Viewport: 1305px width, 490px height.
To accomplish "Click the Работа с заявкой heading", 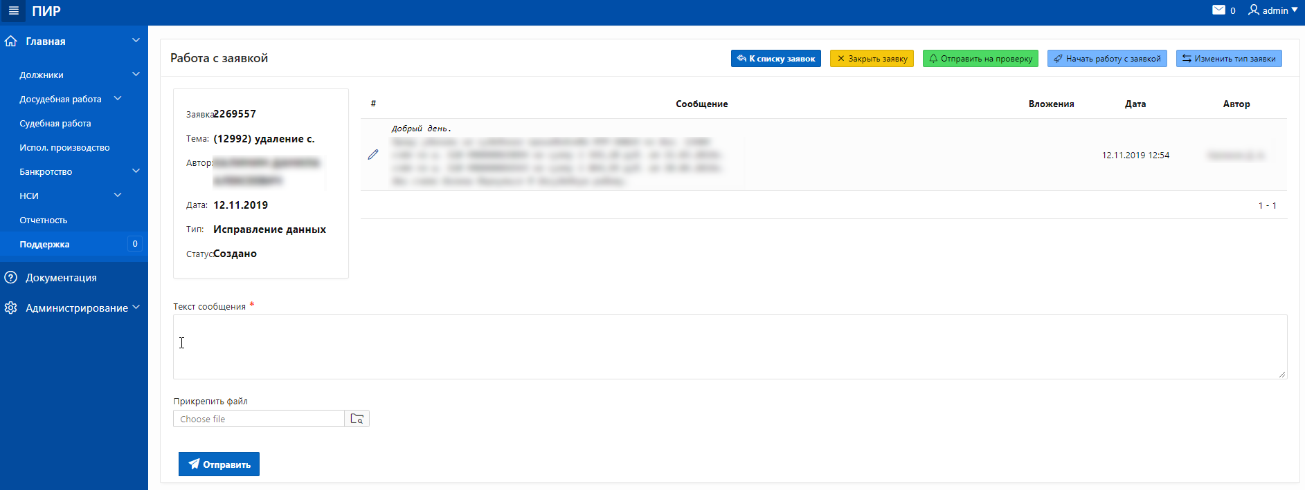I will coord(219,58).
